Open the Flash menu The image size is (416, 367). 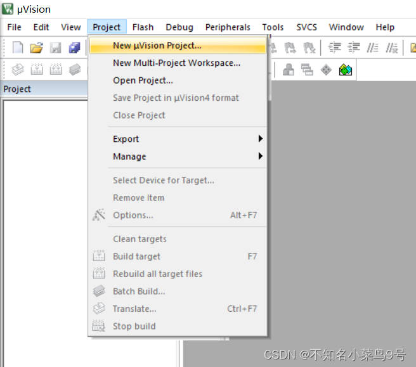pos(143,27)
